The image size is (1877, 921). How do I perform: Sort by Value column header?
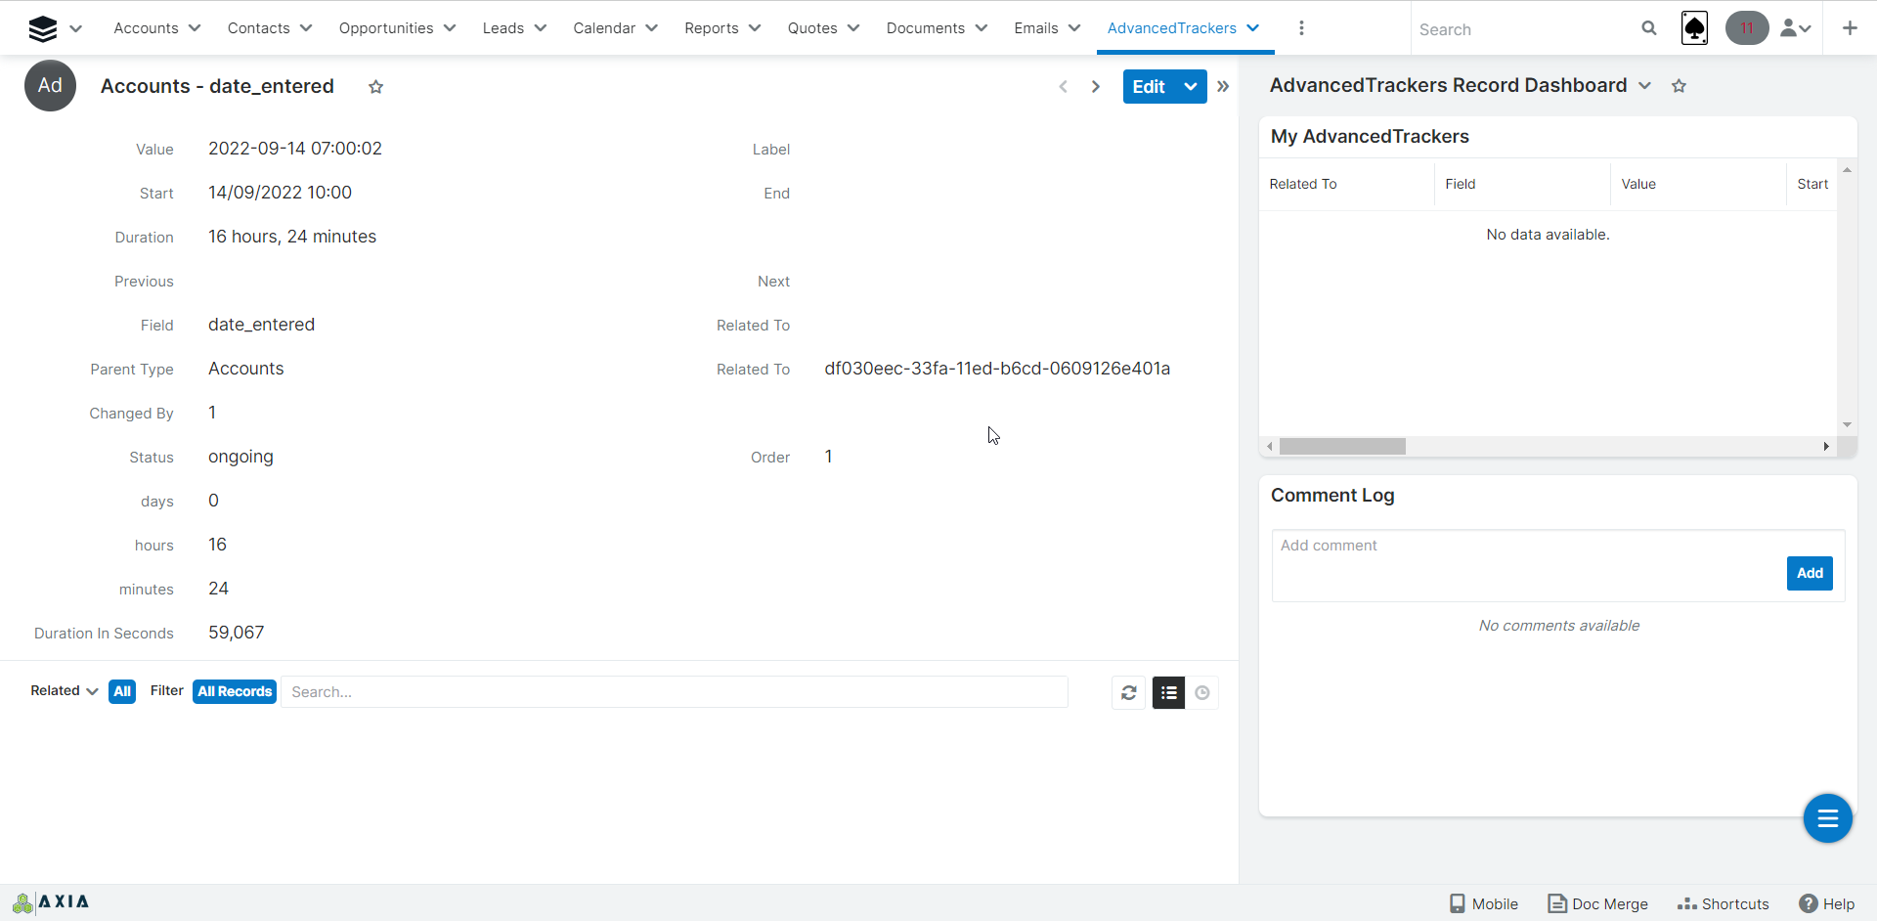coord(1638,184)
